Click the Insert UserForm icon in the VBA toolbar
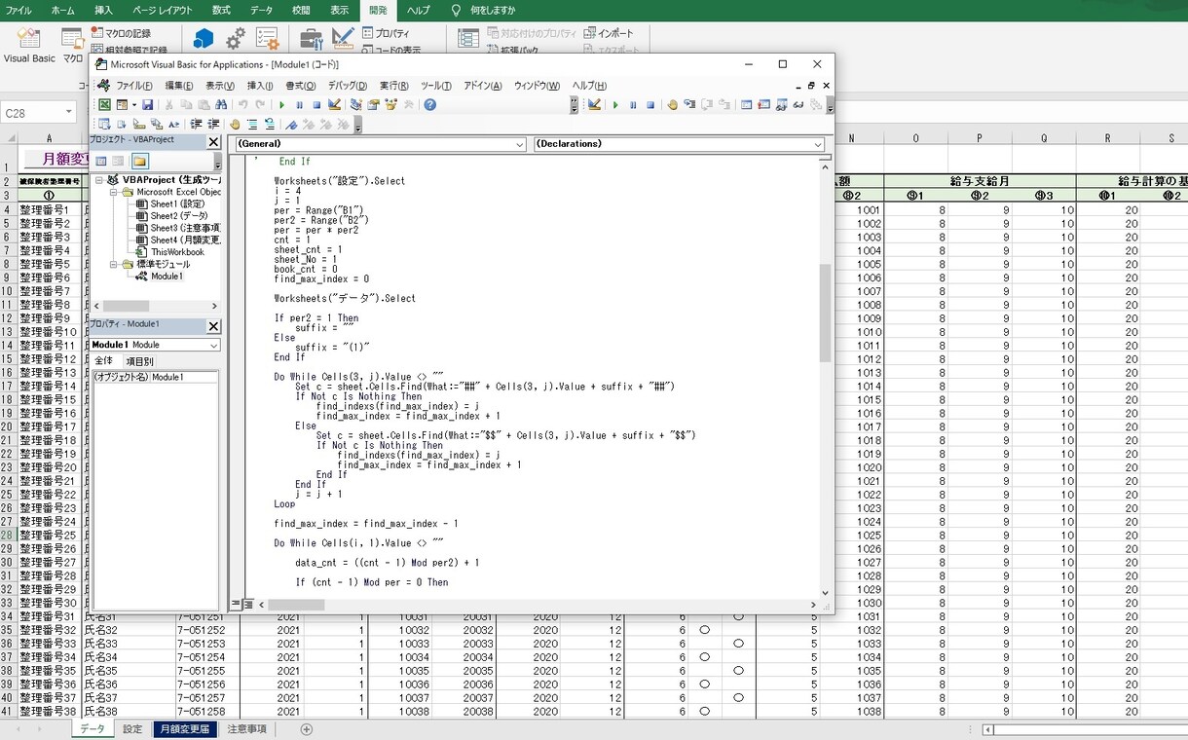The image size is (1188, 740). 122,105
